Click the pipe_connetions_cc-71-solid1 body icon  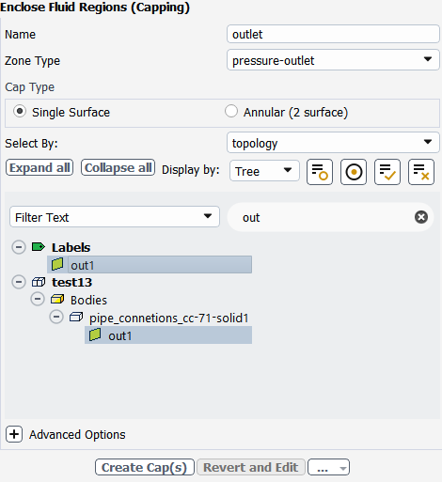point(76,317)
